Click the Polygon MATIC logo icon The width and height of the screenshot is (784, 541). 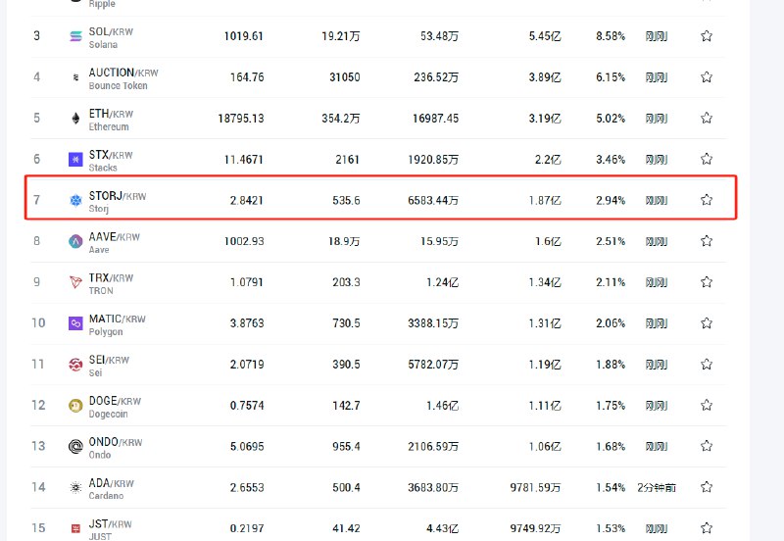[x=75, y=323]
